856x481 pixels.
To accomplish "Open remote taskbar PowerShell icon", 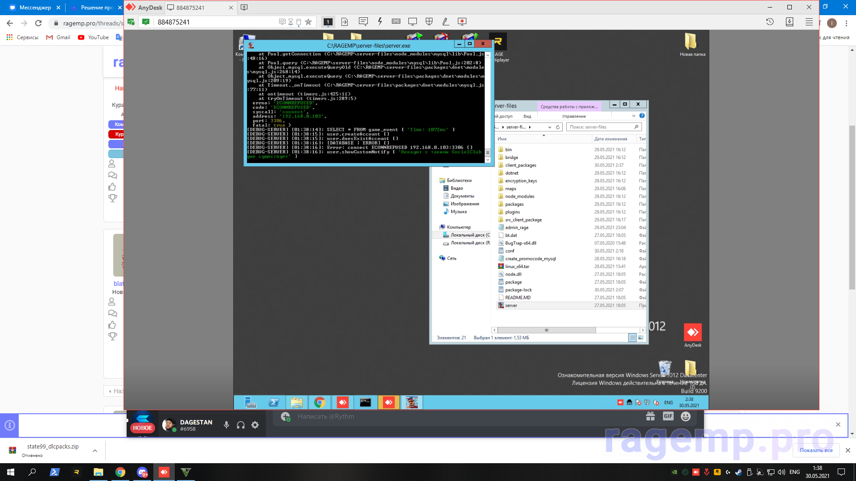I will click(x=274, y=403).
